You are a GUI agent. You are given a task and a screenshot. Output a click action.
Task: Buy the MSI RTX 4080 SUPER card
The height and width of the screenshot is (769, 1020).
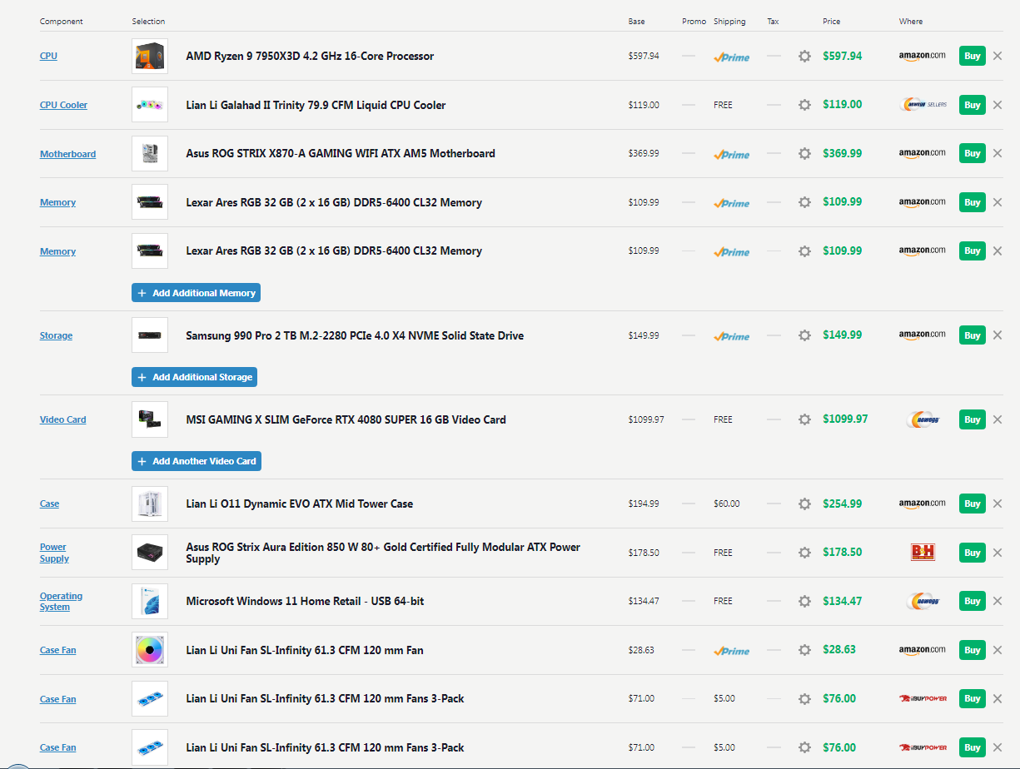[x=973, y=419]
